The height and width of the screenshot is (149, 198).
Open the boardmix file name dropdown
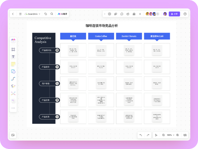click(32, 14)
